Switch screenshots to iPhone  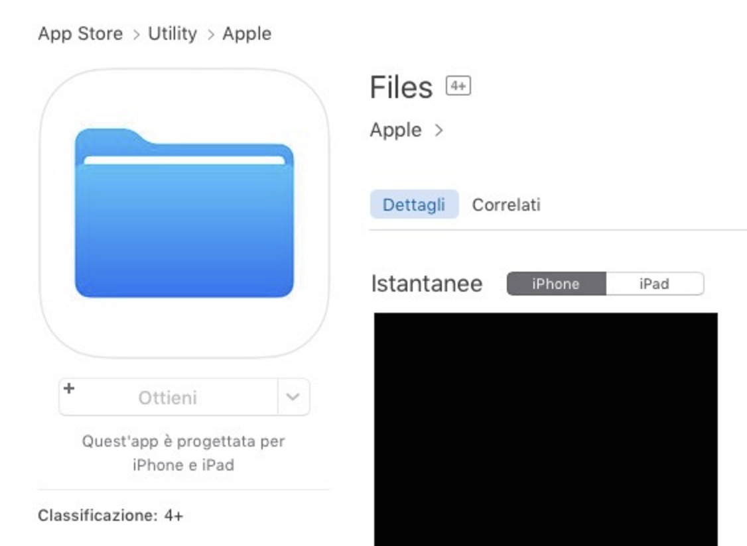556,284
